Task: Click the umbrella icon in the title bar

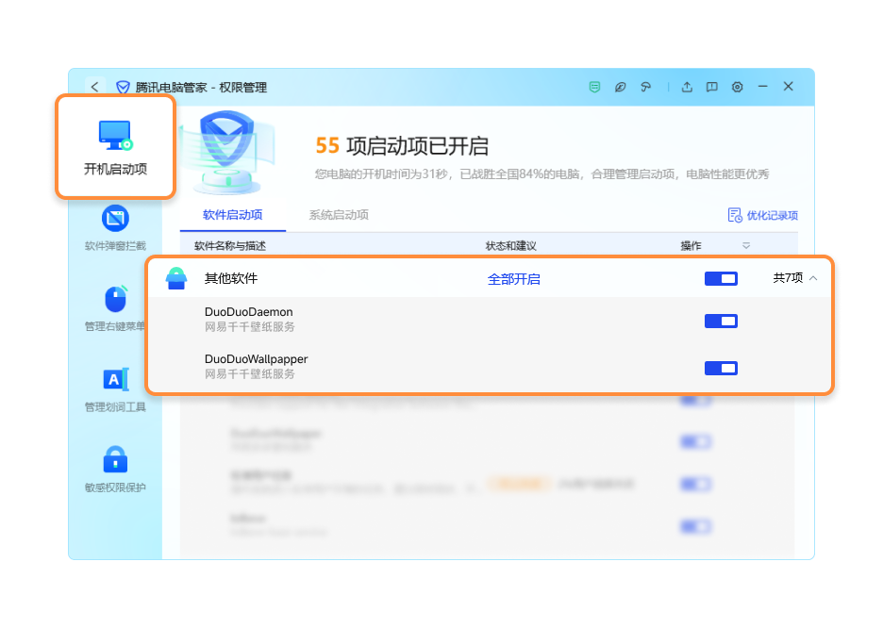Action: [x=645, y=87]
